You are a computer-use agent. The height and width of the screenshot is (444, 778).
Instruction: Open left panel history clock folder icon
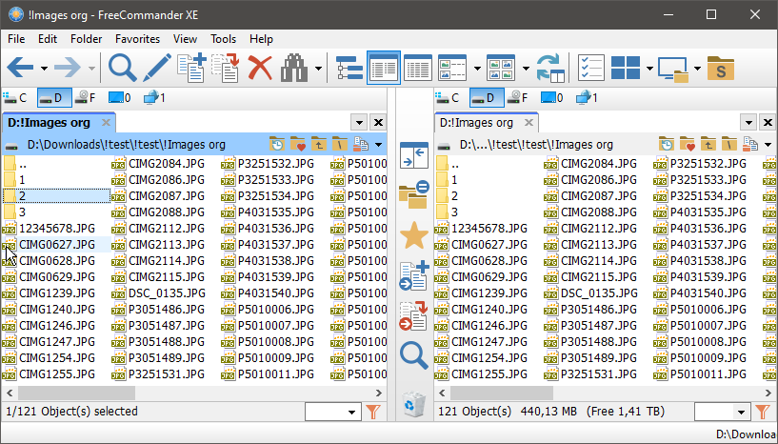[x=277, y=144]
